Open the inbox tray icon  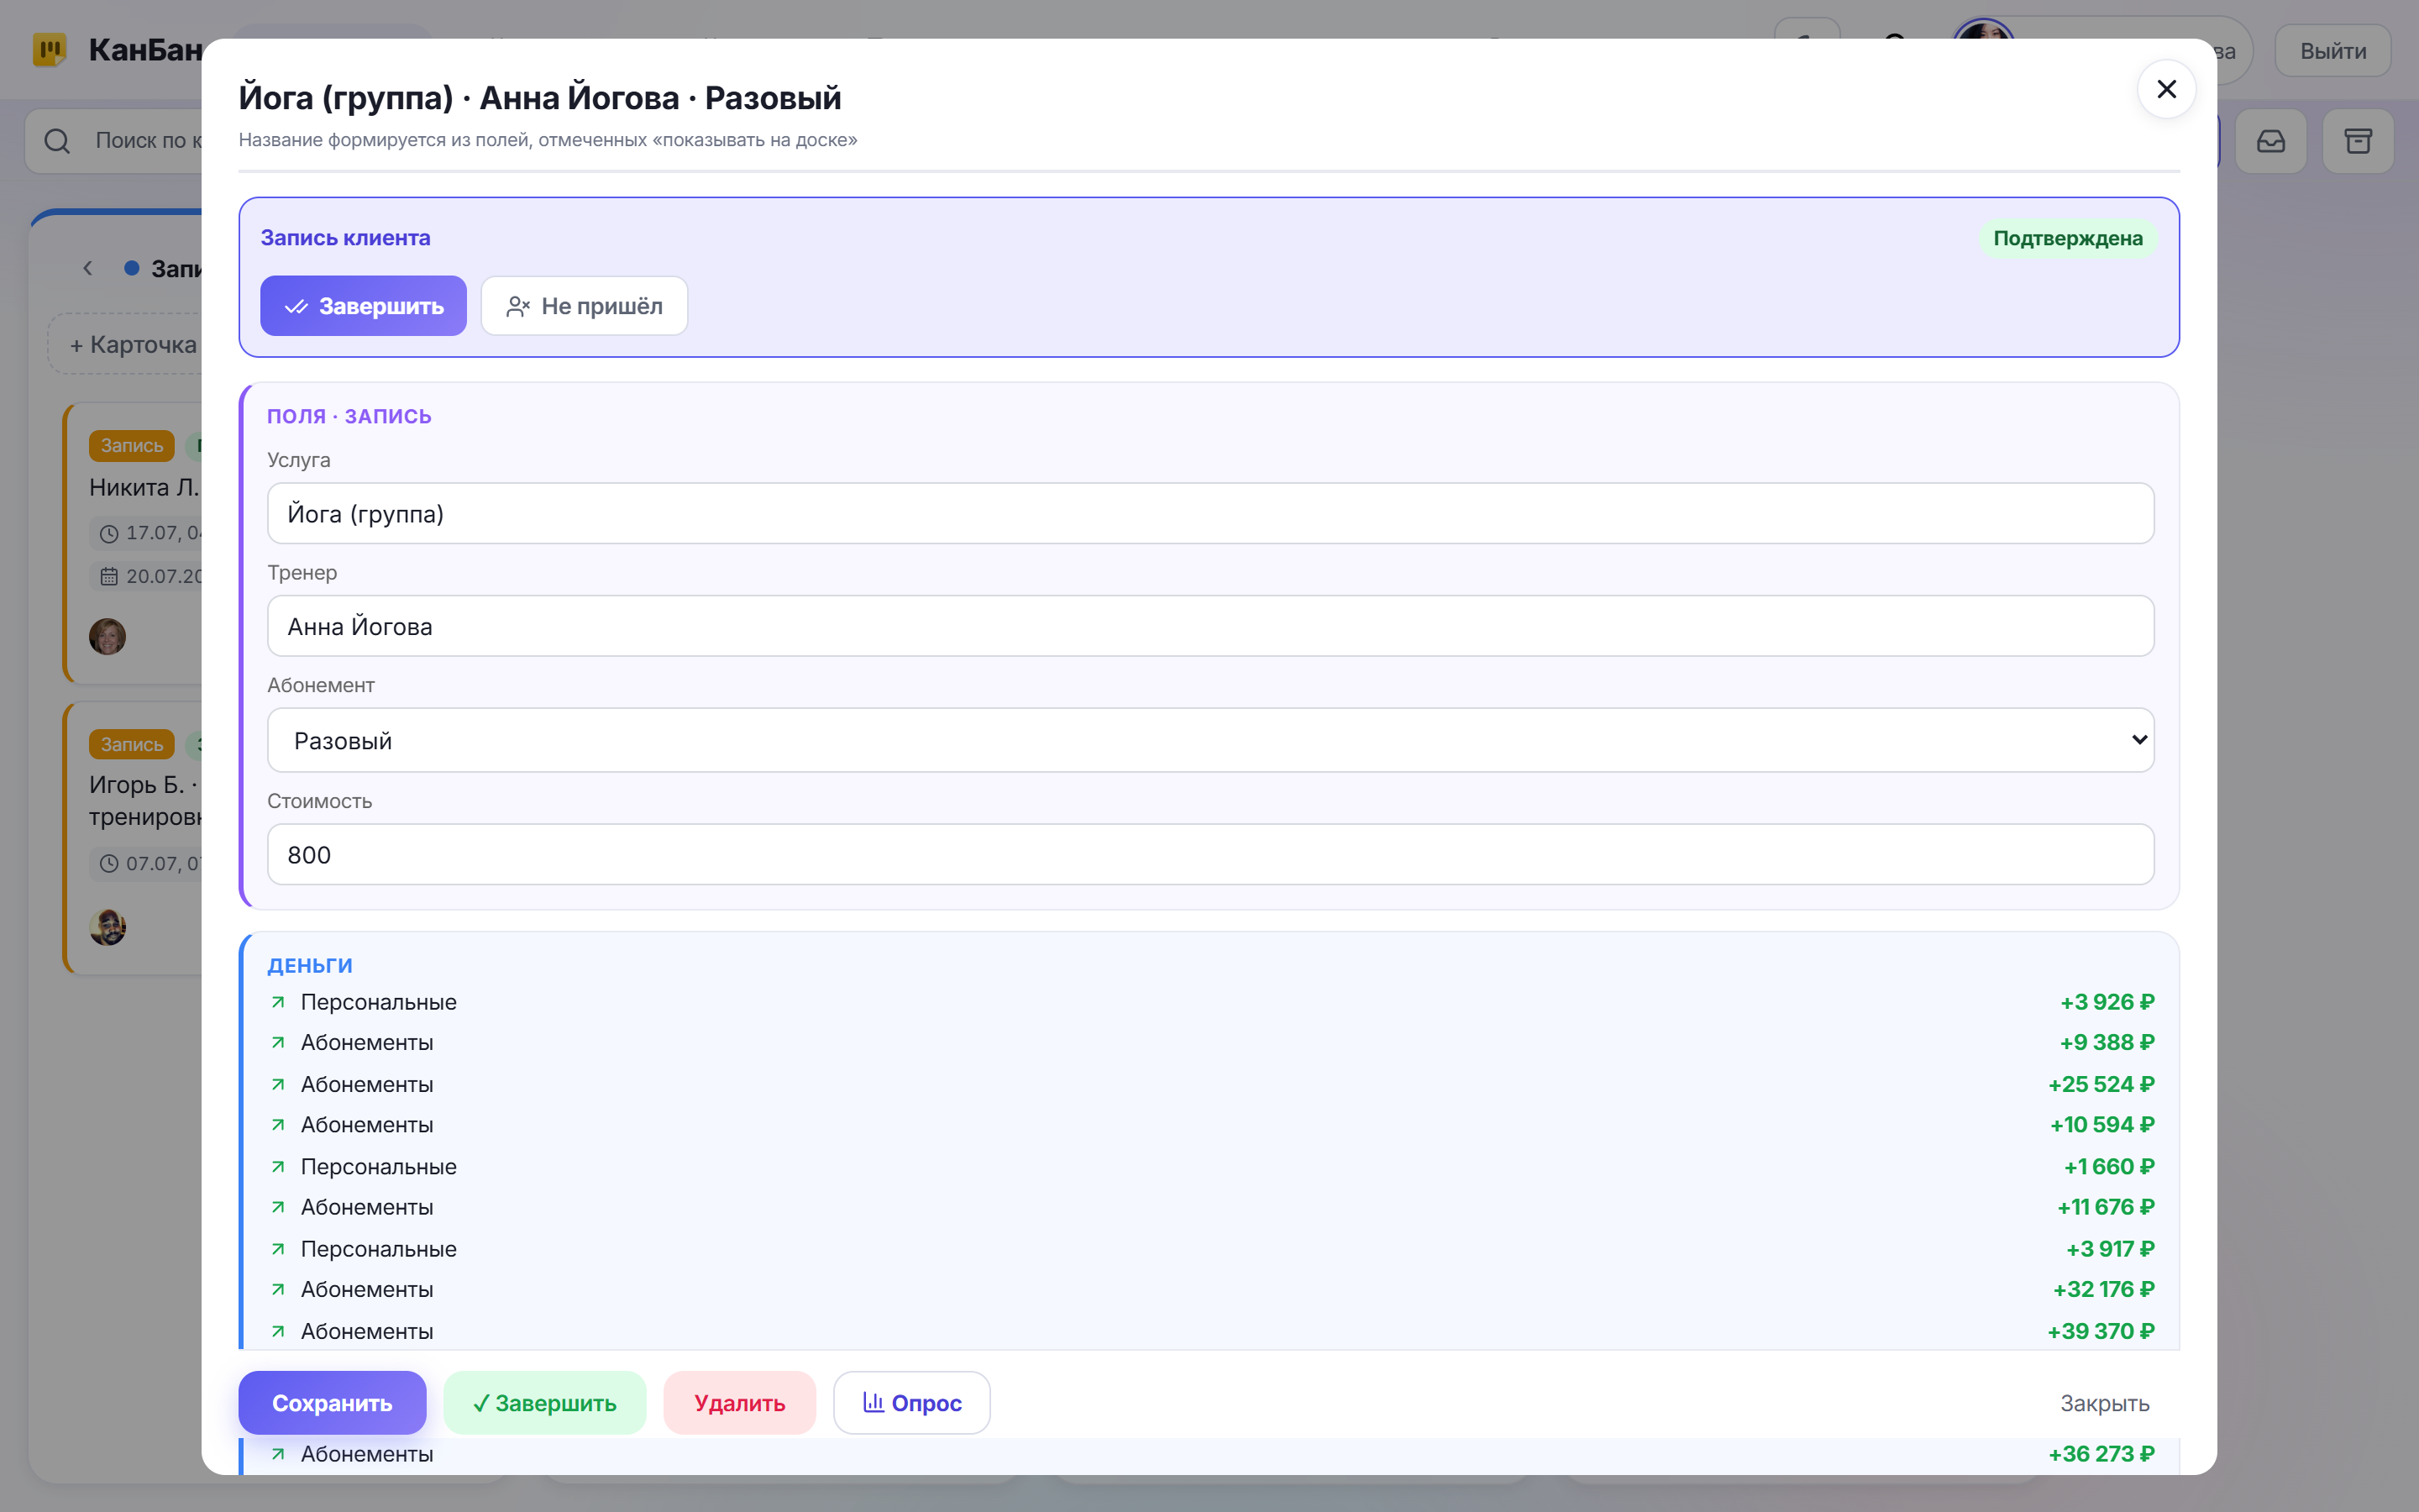[x=2271, y=141]
